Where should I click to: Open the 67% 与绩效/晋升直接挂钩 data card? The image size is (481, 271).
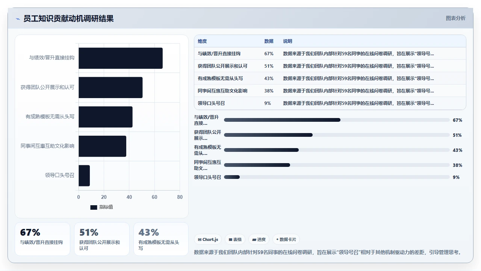42,239
